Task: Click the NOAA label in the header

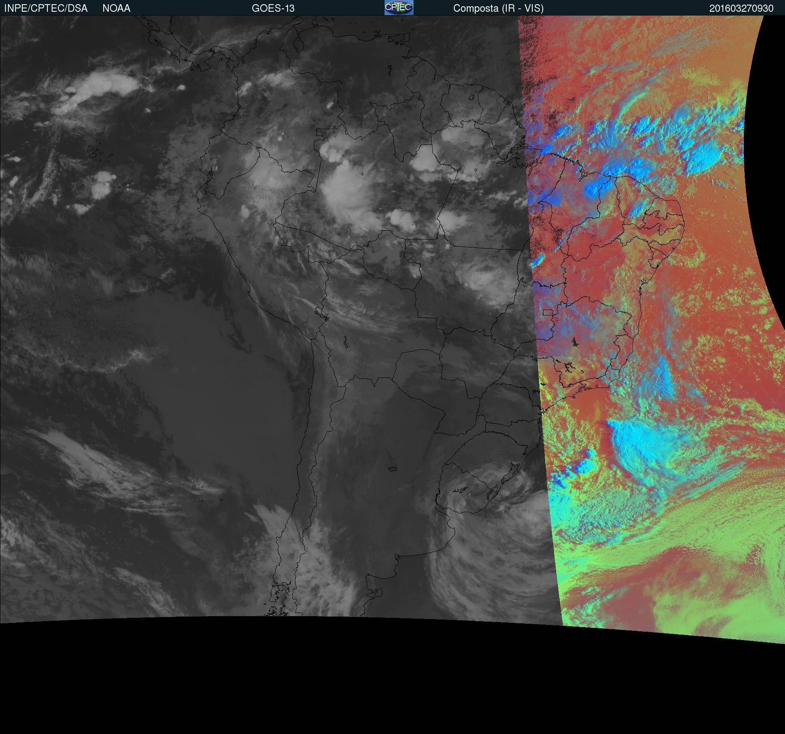Action: tap(116, 8)
